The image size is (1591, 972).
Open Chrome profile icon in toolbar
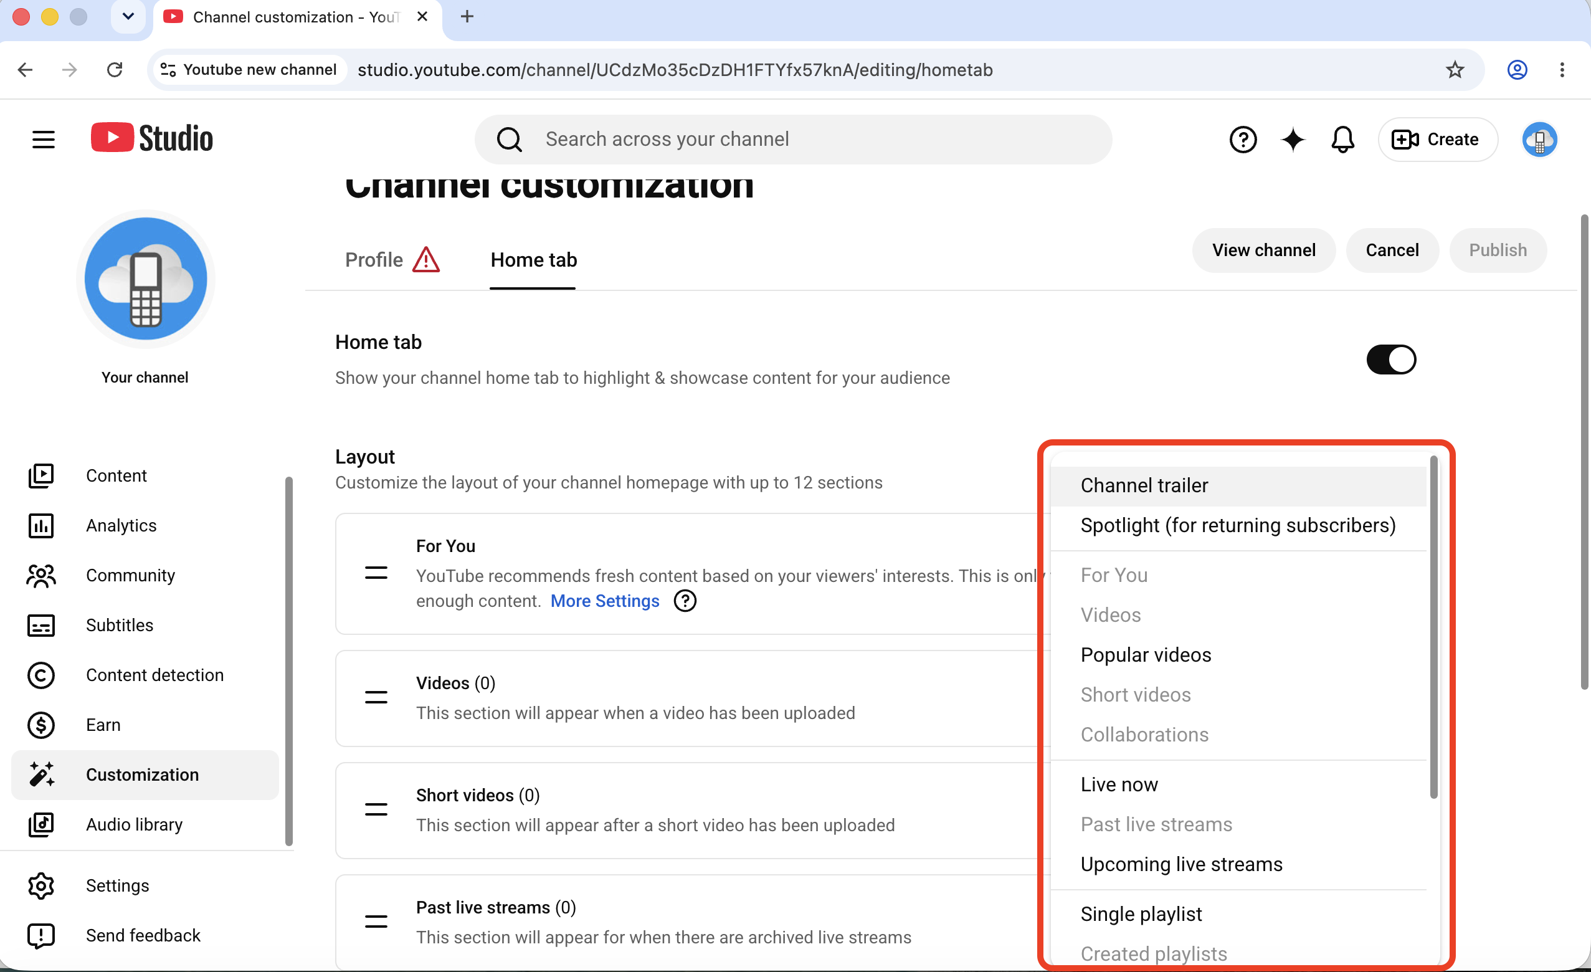click(1517, 70)
